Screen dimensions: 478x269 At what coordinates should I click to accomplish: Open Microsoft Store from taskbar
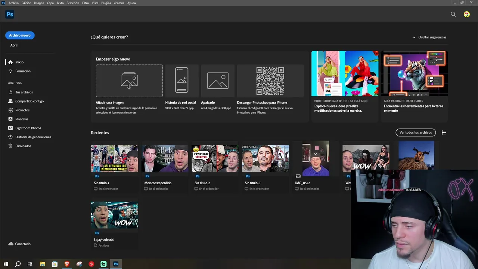55,264
